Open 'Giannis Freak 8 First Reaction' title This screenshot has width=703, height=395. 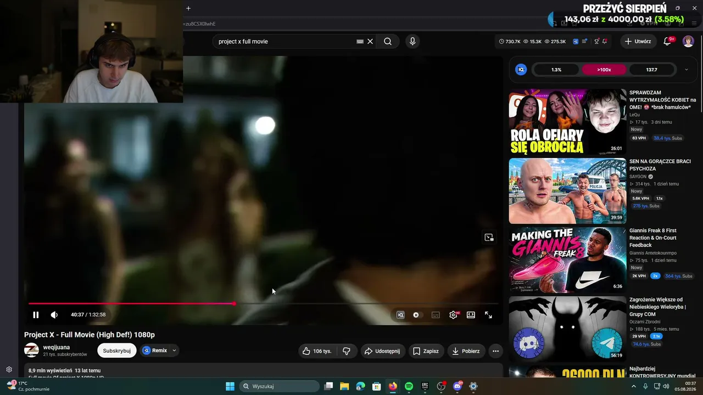click(x=653, y=238)
